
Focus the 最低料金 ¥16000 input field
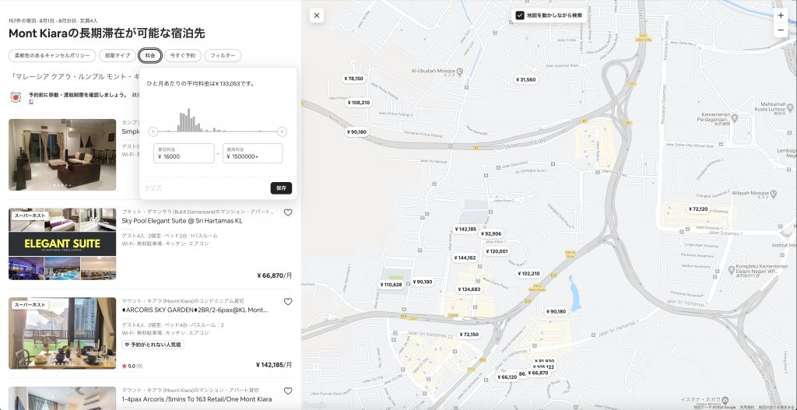(184, 153)
